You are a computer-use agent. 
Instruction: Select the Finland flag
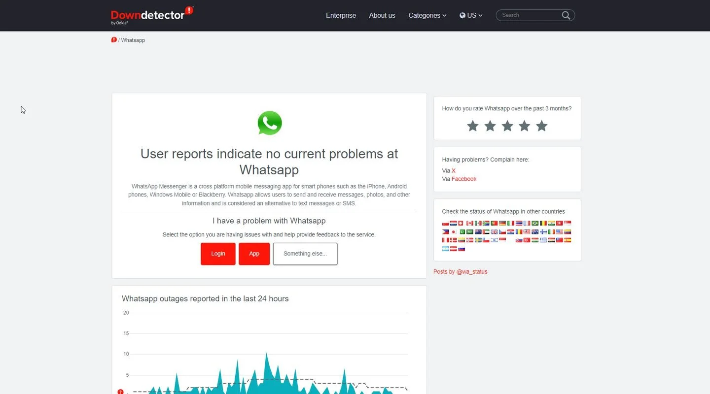(543, 232)
